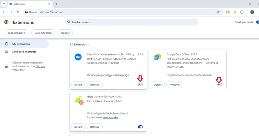Viewport: 259px width, 136px height.
Task: Enable the Free VPN Chrome extension toggle
Action: click(x=140, y=84)
